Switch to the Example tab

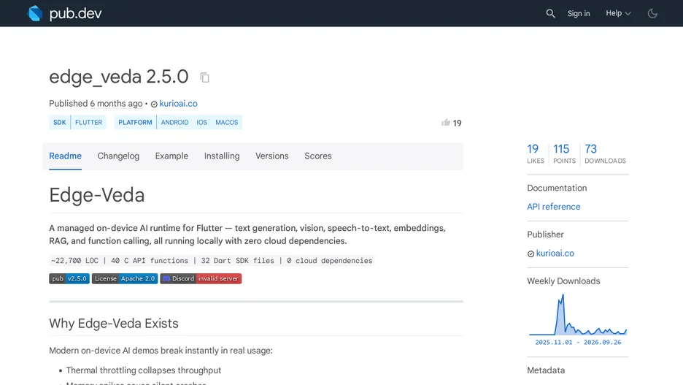[171, 156]
